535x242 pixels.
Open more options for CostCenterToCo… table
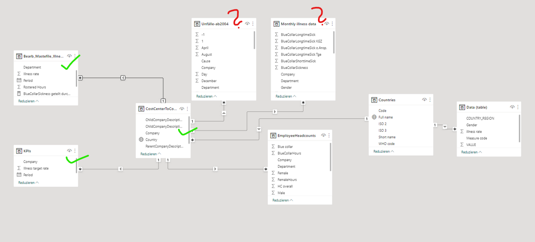tap(187, 109)
